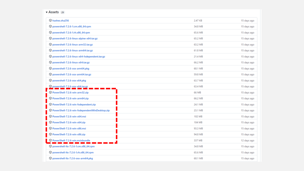Download the powershell-7.2.6-osx-arm64.pkg installer
The image size is (304, 171).
(71, 69)
